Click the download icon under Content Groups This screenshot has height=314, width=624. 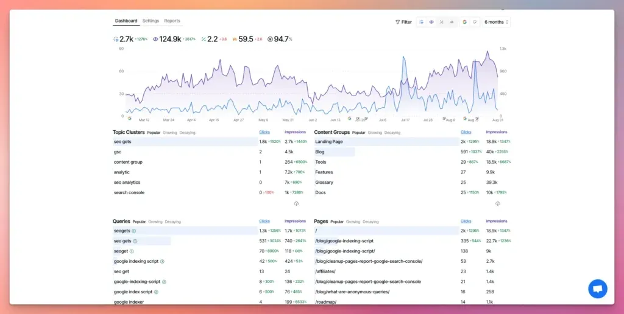(x=498, y=204)
